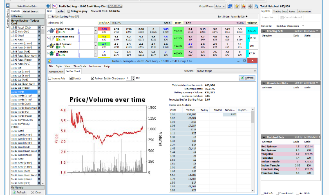Click the greyed Cancel Selected icon button
Image resolution: width=329 pixels, height=195 pixels.
click(291, 18)
